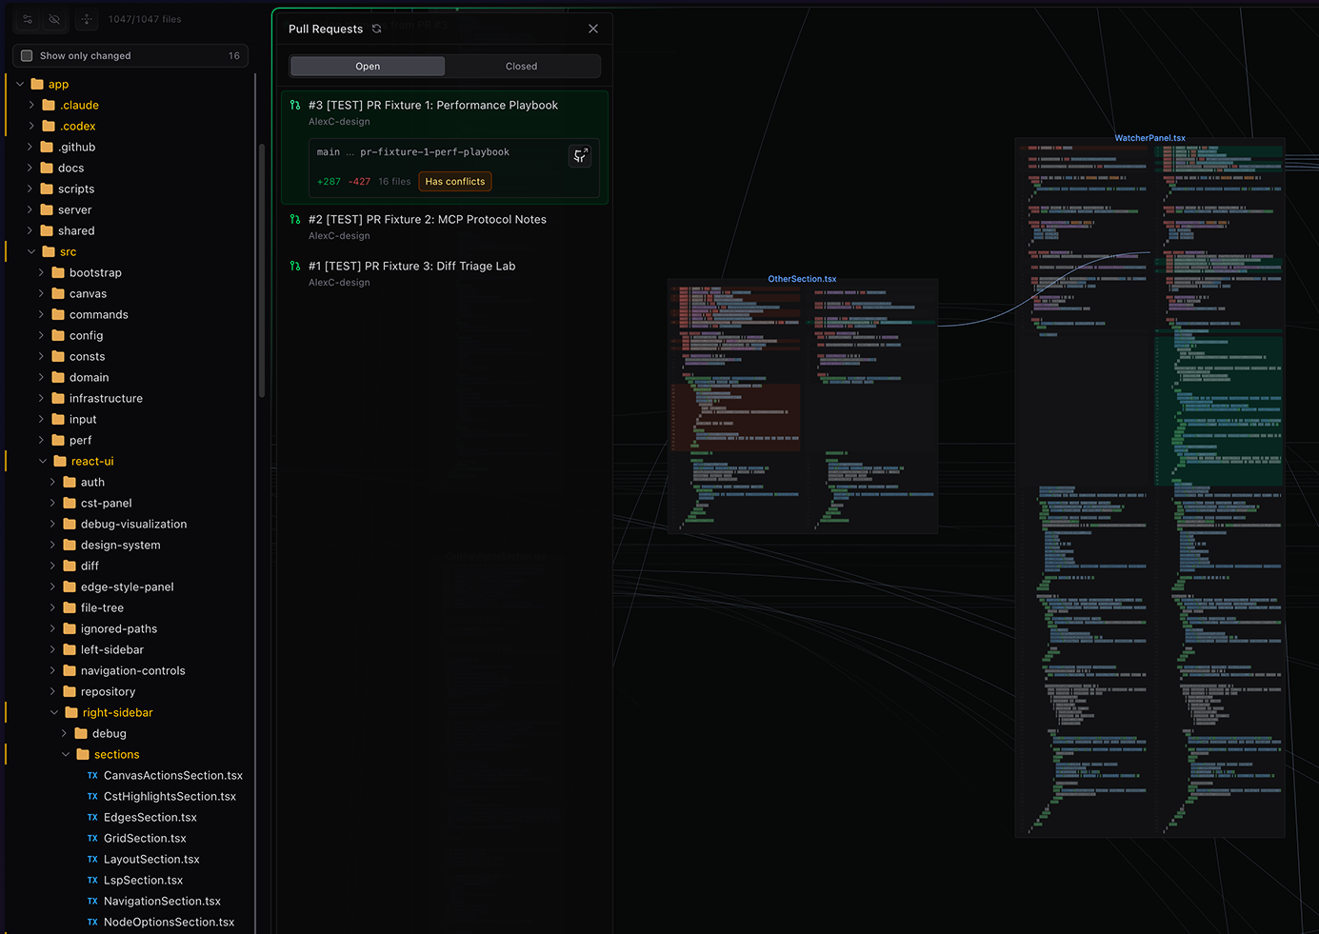
Task: Select the edge-style-panel folder
Action: tap(127, 586)
